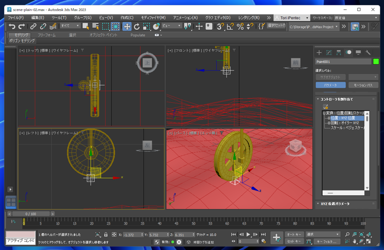Click the Use Pivot Point Center icon
This screenshot has width=384, height=250.
188,26
